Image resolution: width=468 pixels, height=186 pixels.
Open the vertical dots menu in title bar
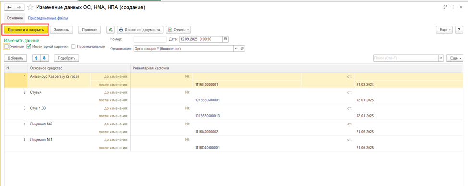453,7
